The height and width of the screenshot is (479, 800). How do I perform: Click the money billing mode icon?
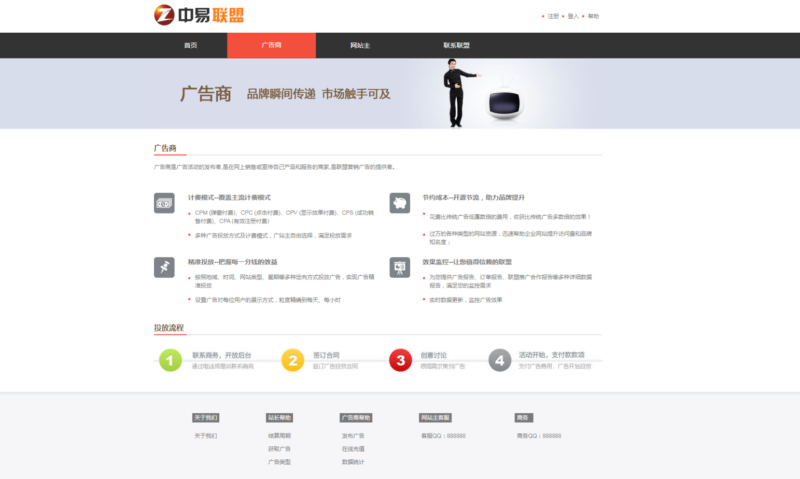(x=164, y=203)
